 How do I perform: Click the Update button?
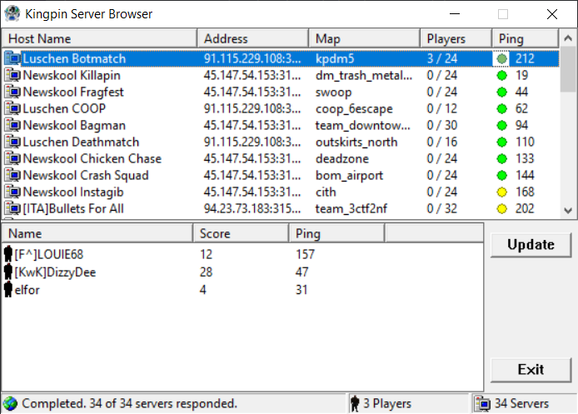point(531,245)
